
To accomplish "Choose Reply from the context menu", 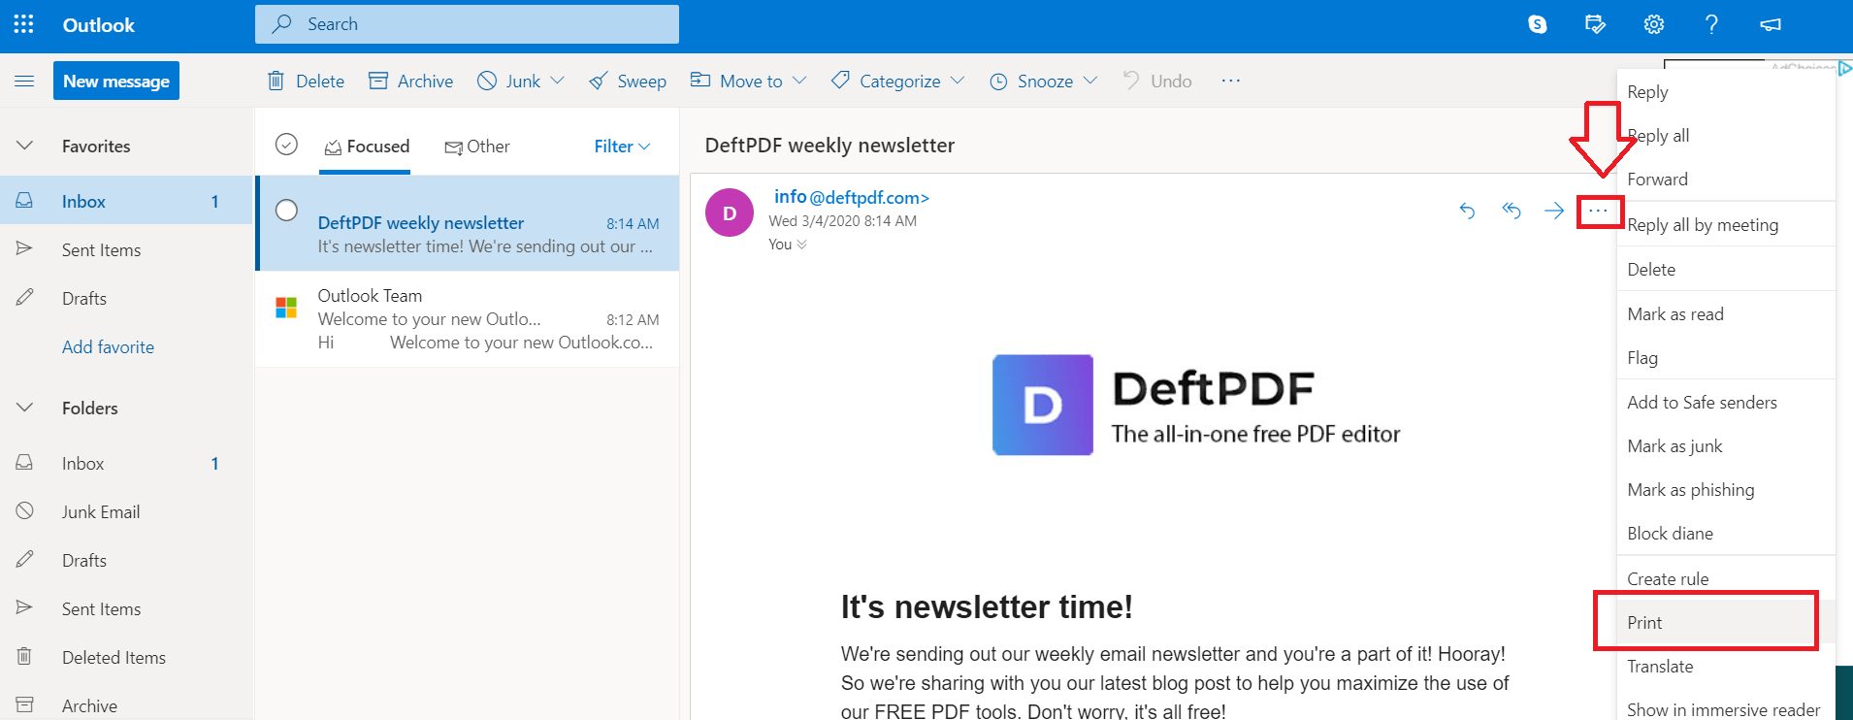I will pos(1726,92).
